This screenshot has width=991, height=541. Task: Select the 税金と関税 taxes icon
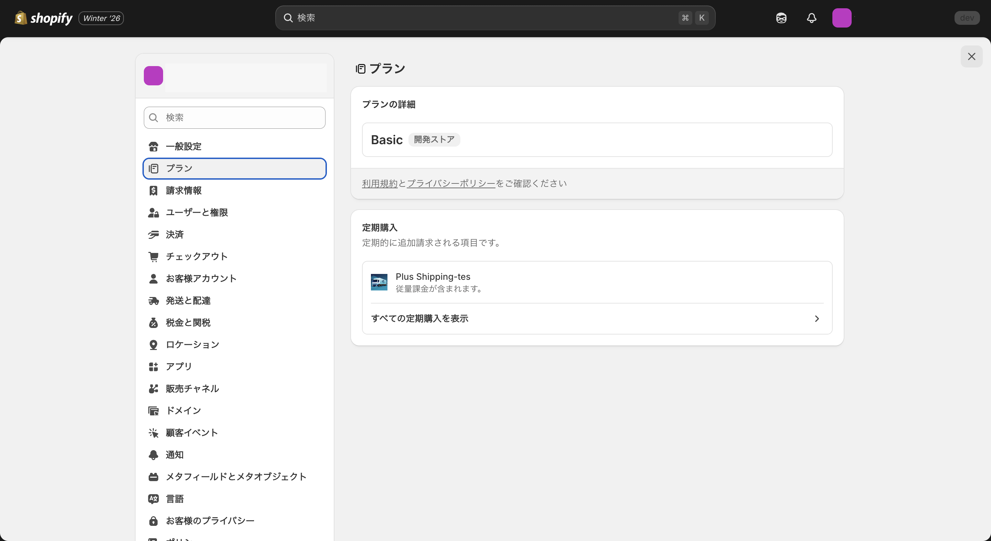[x=153, y=322]
